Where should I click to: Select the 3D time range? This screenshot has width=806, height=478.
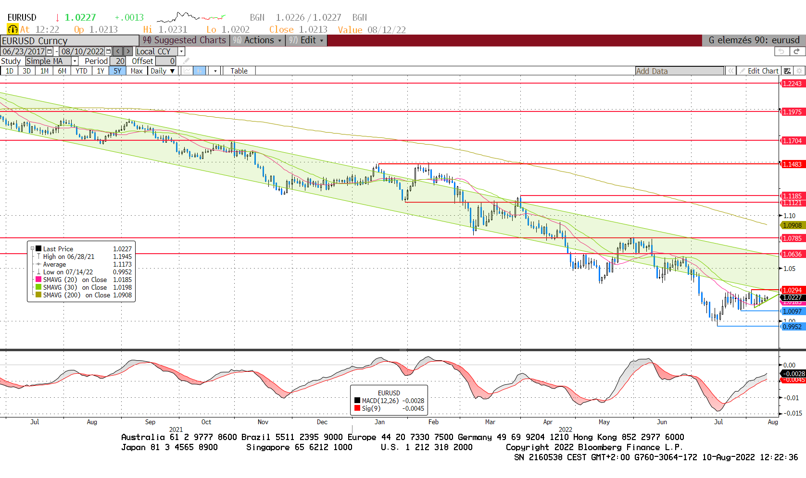26,71
